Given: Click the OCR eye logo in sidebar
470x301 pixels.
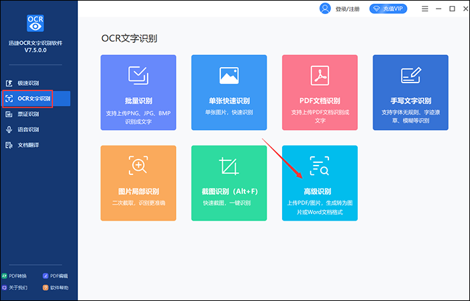Looking at the screenshot, I should [36, 23].
